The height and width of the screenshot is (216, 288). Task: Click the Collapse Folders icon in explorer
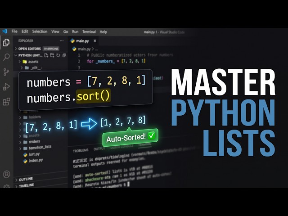pos(64,55)
